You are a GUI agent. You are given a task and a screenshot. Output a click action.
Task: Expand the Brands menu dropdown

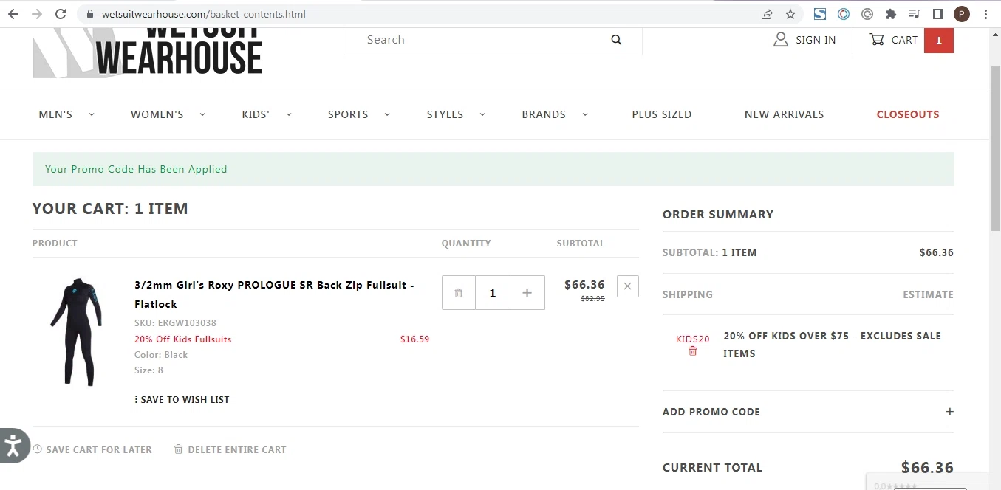pos(585,114)
